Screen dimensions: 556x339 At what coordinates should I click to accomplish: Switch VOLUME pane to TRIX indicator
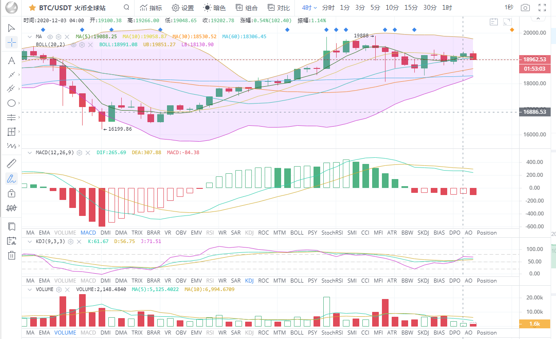[x=137, y=332]
